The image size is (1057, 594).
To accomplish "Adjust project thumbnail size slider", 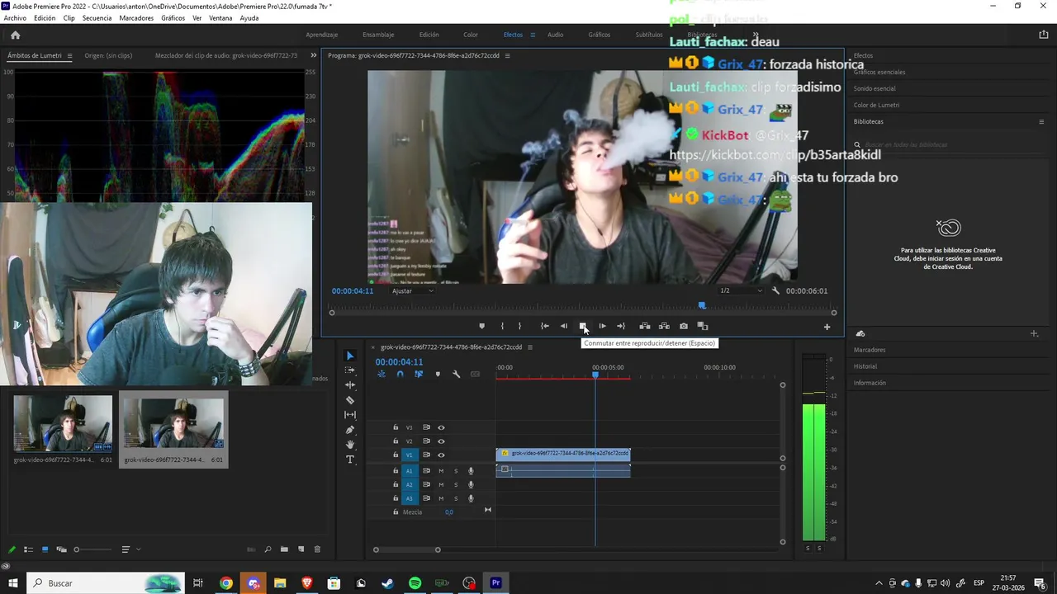I will (77, 549).
